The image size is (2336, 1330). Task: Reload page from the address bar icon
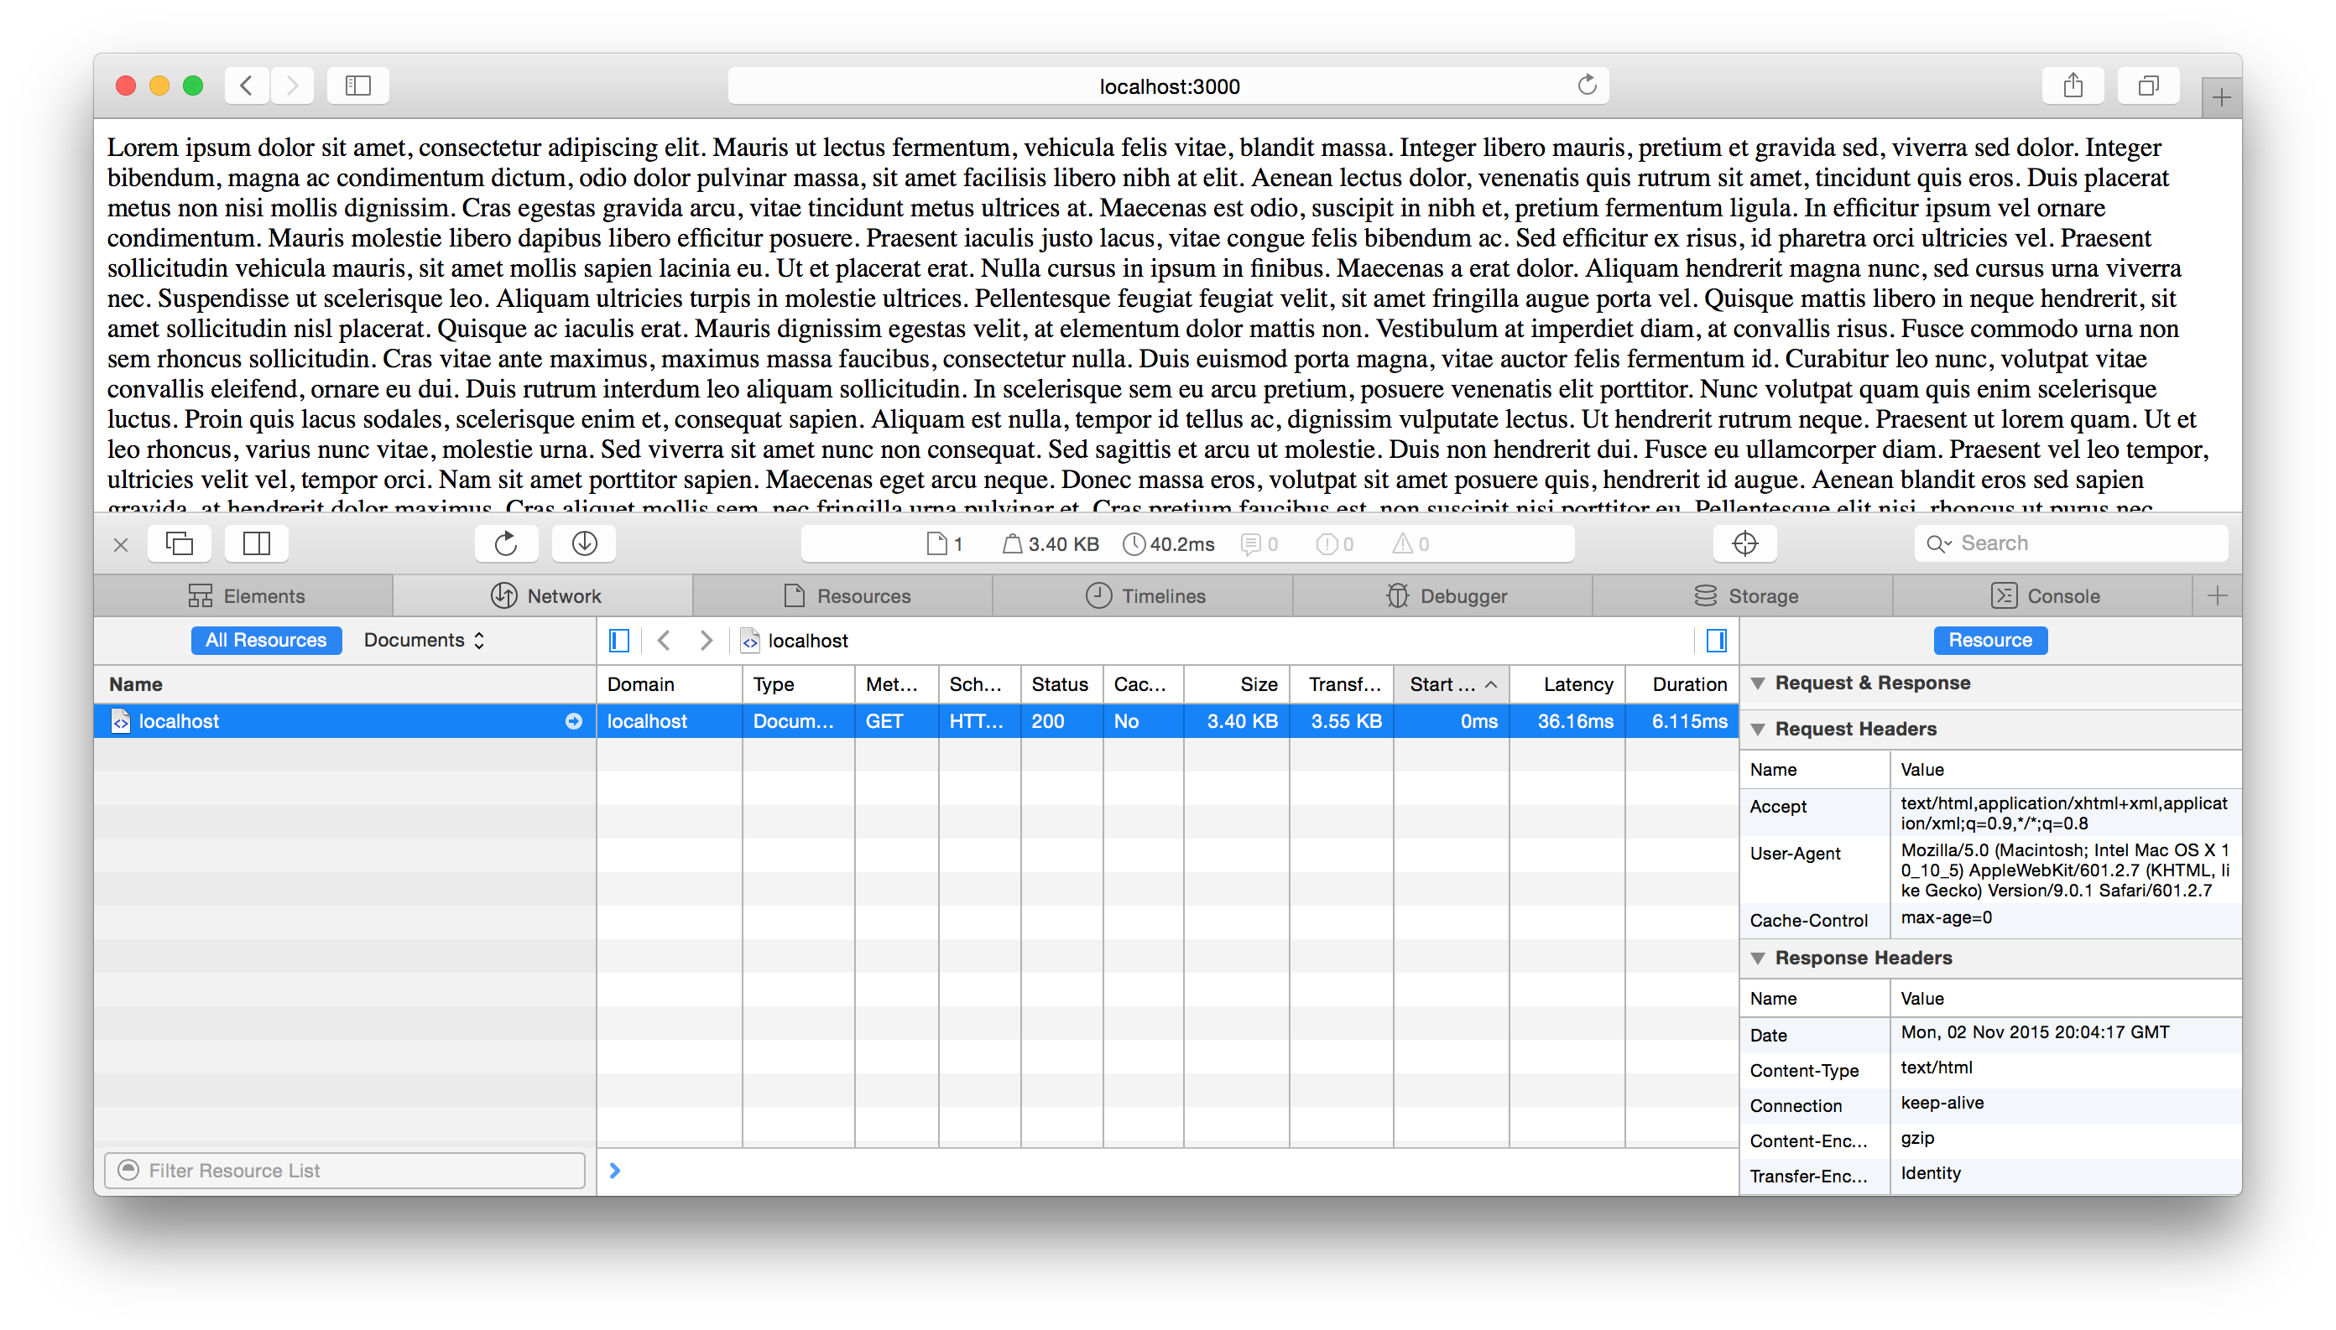[x=1587, y=85]
